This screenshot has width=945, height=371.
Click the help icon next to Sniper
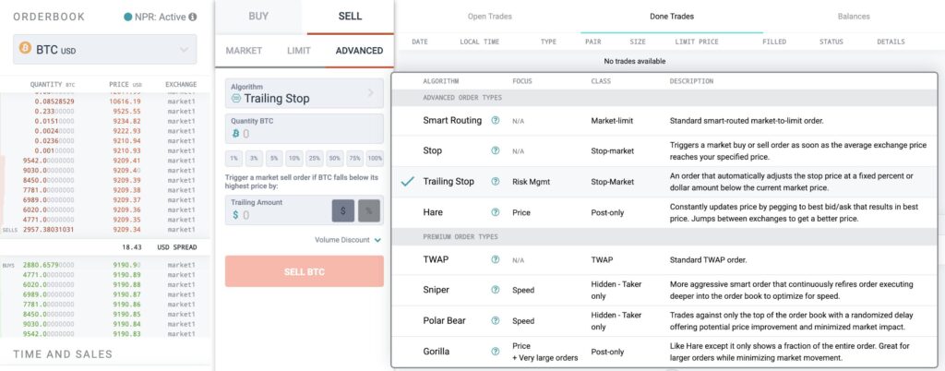pos(496,290)
